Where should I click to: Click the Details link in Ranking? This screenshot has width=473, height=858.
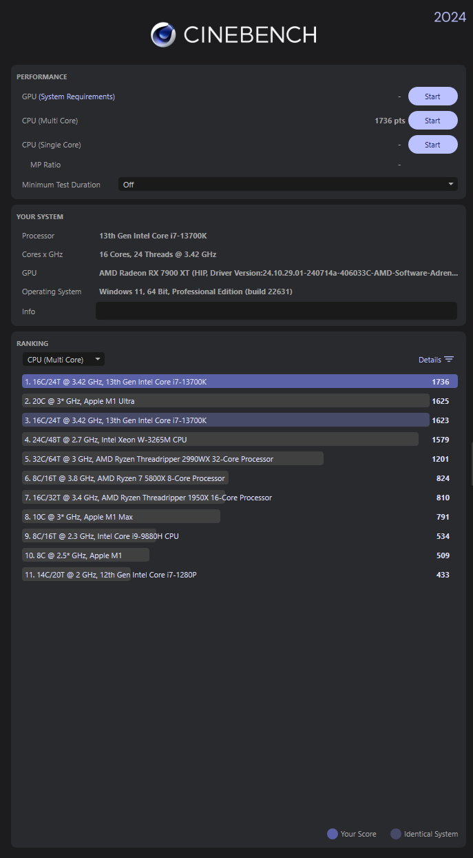430,360
